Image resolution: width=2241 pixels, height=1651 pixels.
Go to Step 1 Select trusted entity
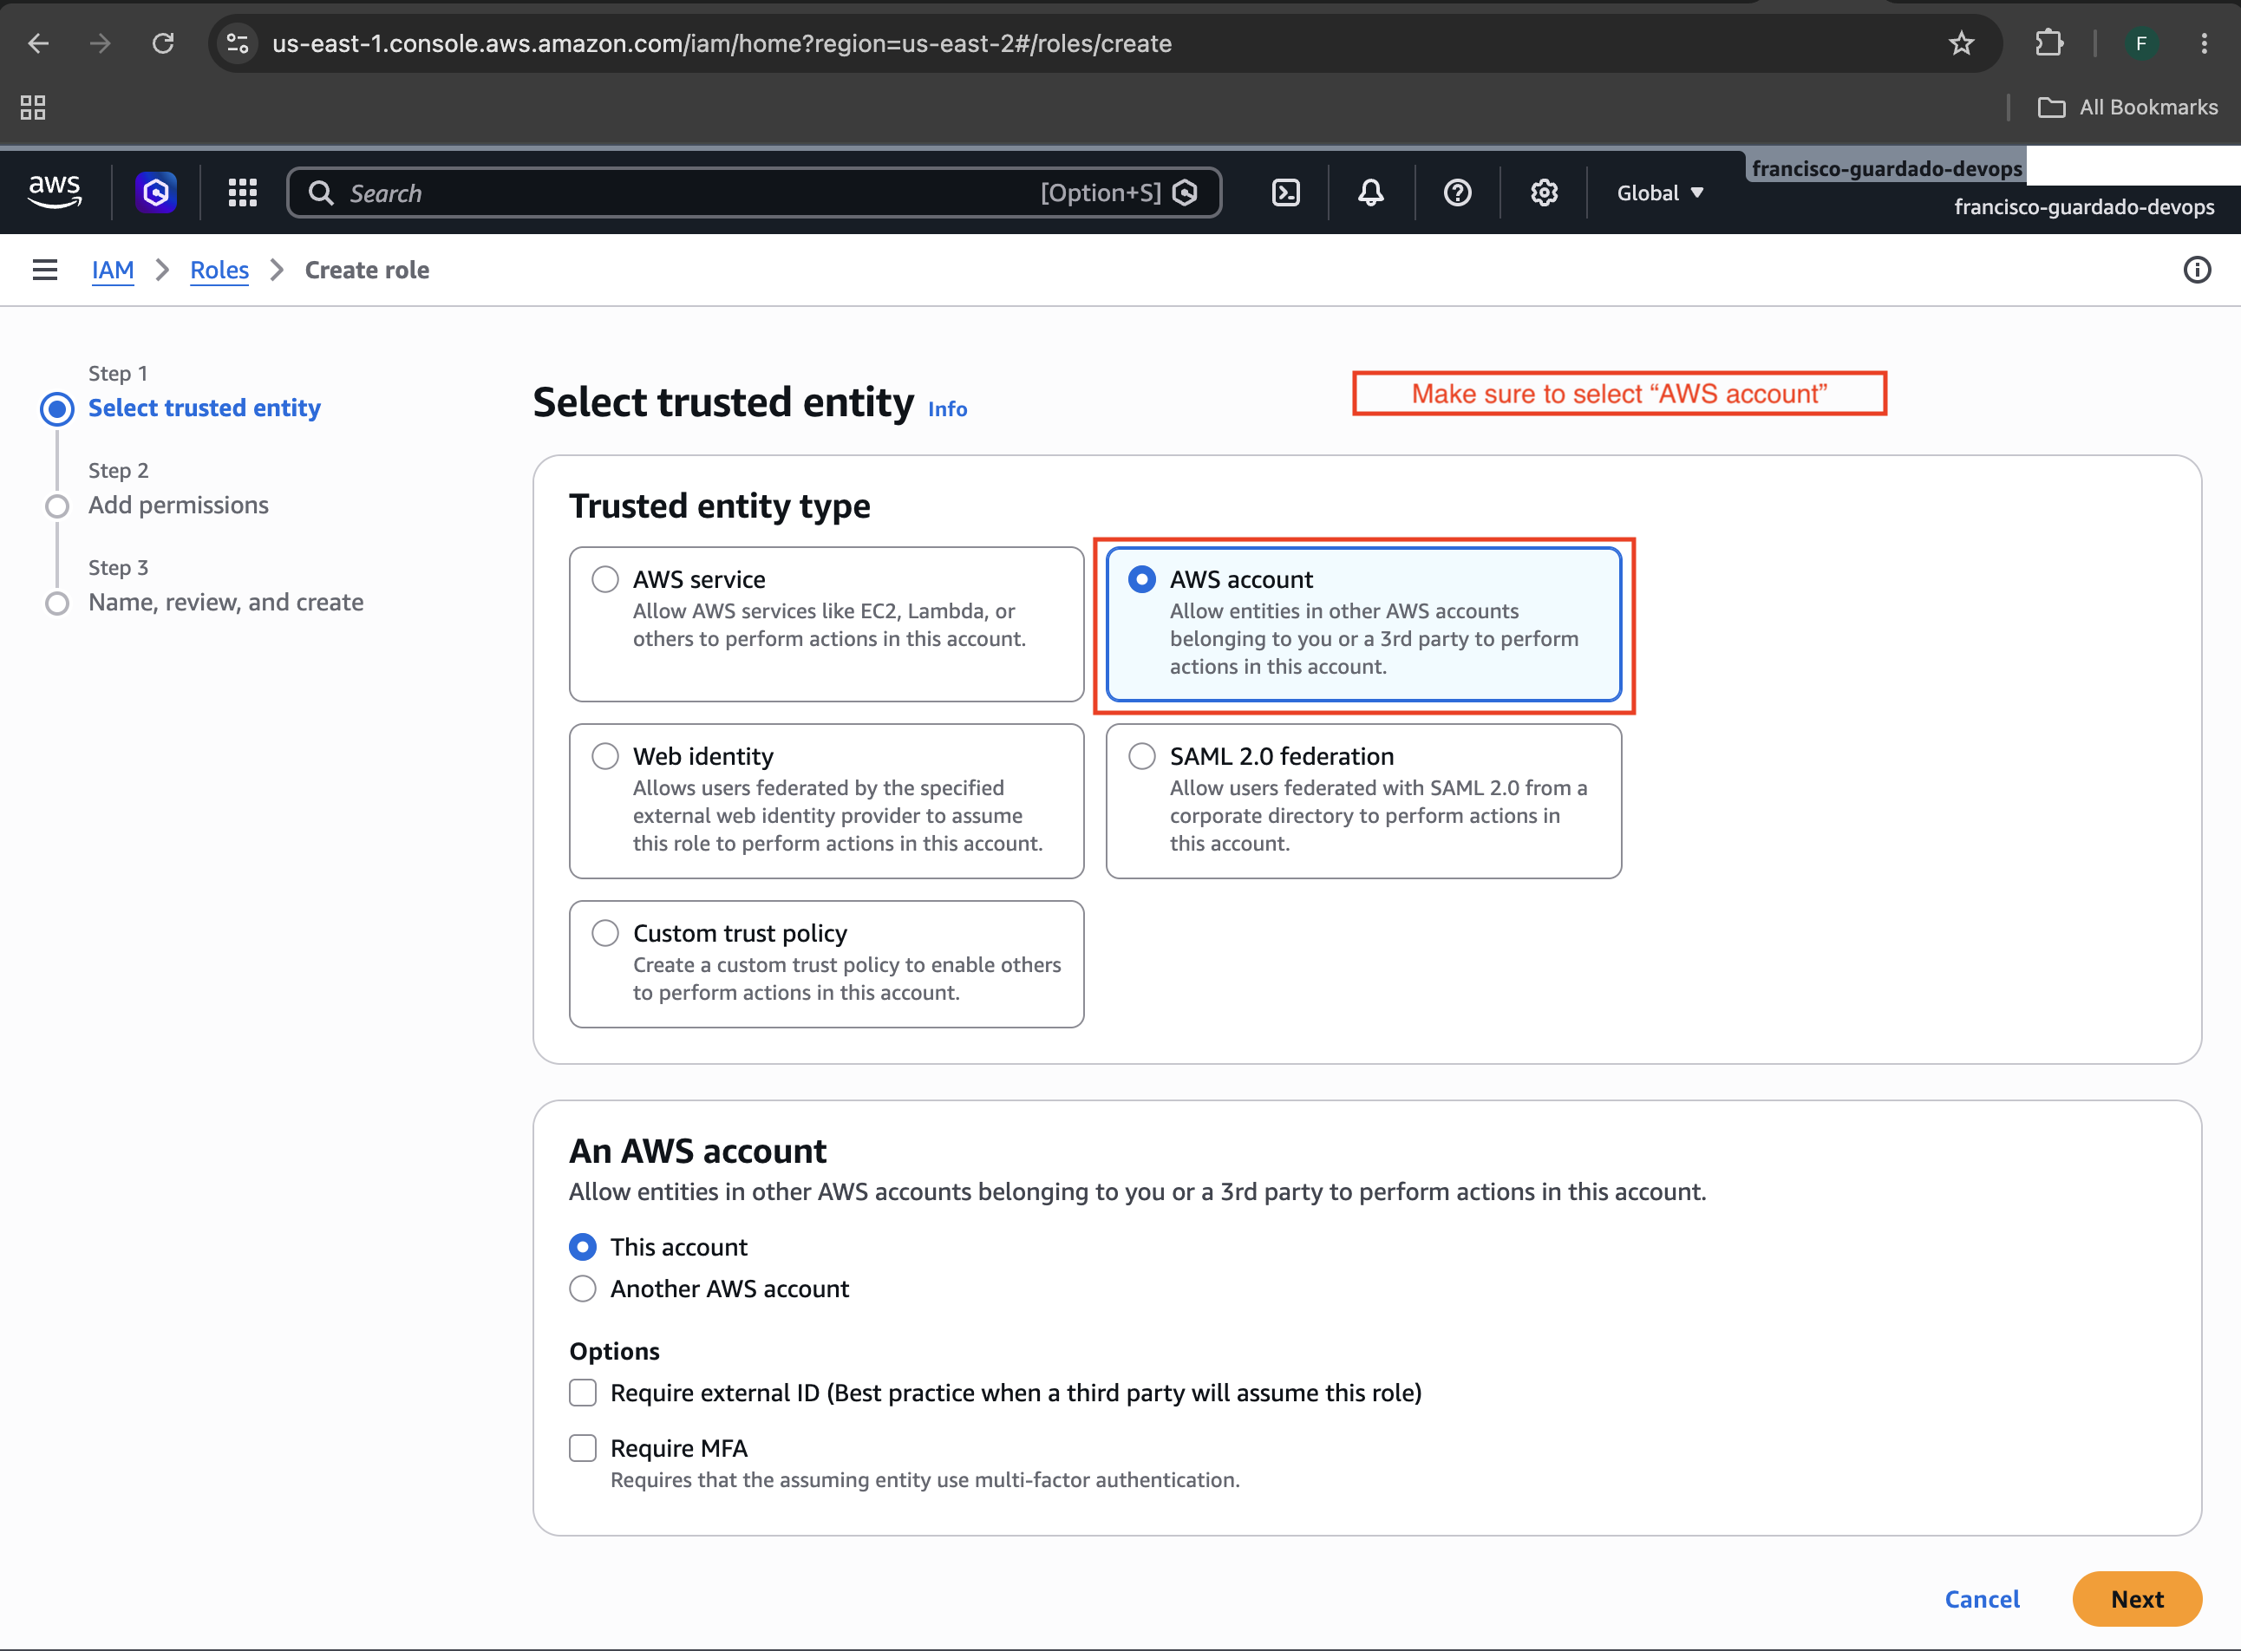point(205,408)
